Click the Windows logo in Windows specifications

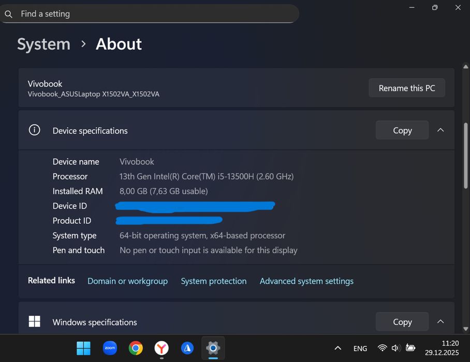point(35,322)
